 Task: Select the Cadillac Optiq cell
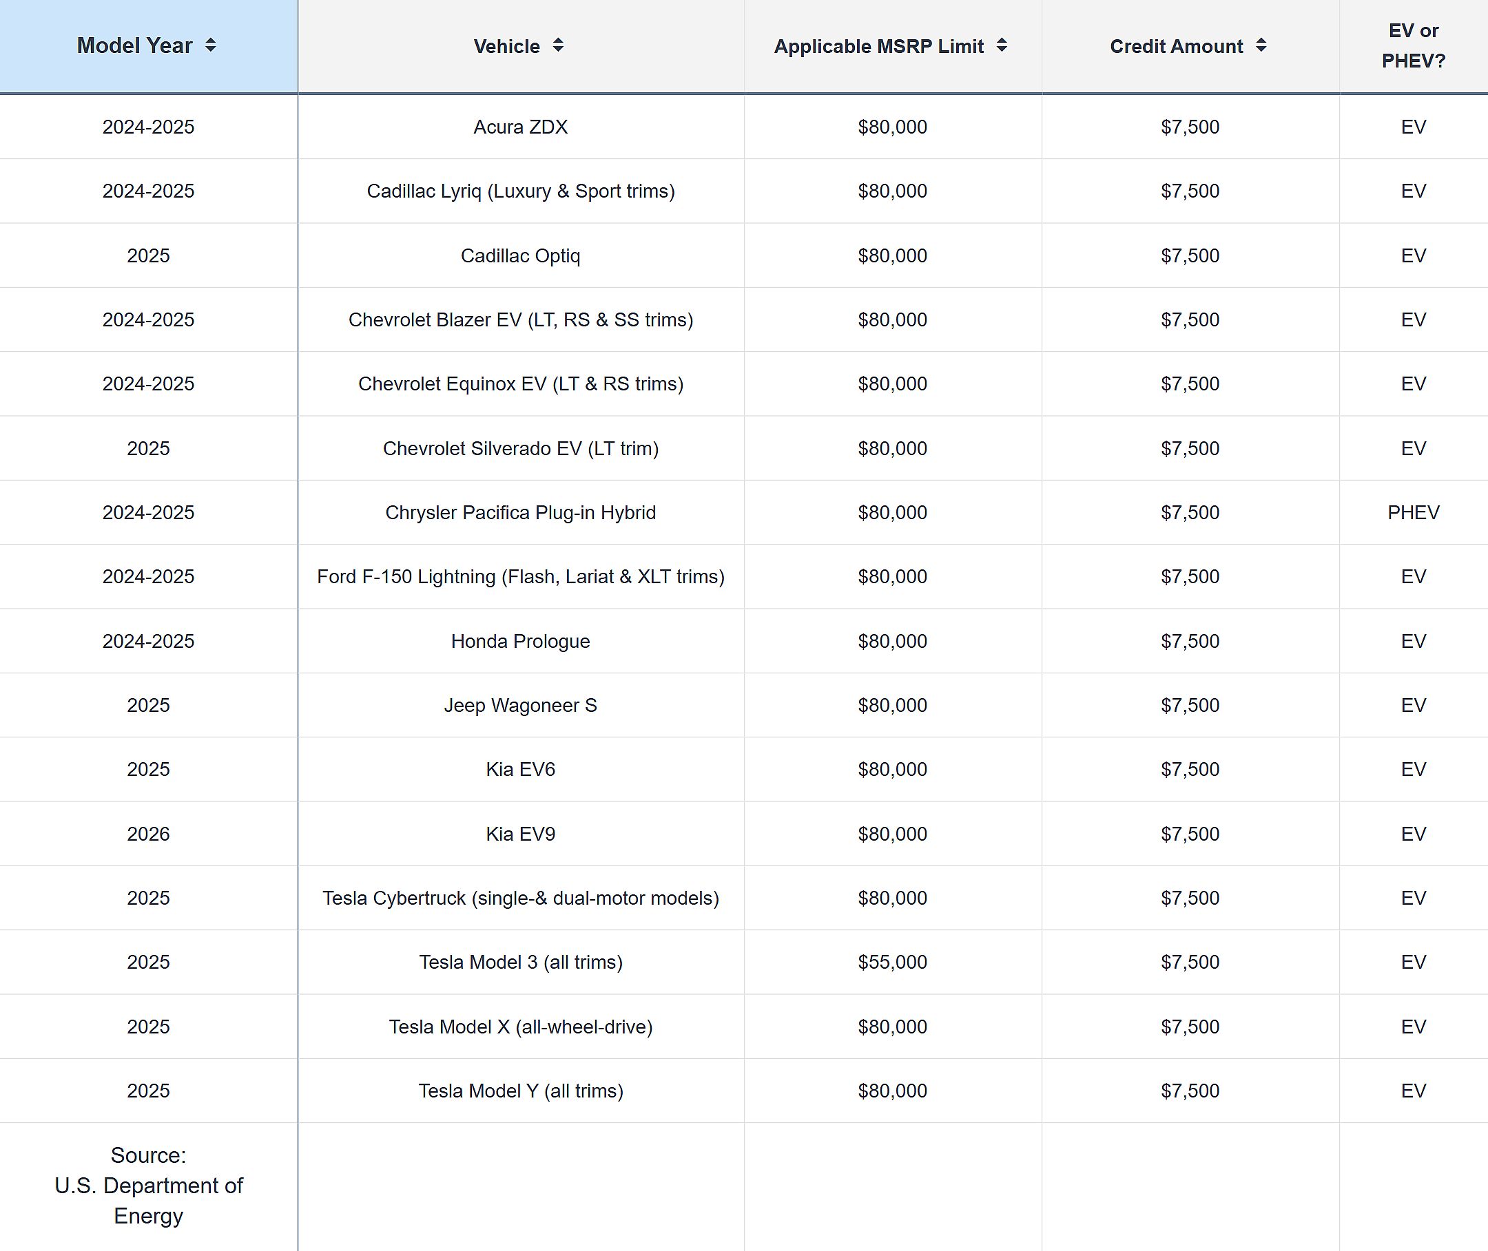[521, 255]
